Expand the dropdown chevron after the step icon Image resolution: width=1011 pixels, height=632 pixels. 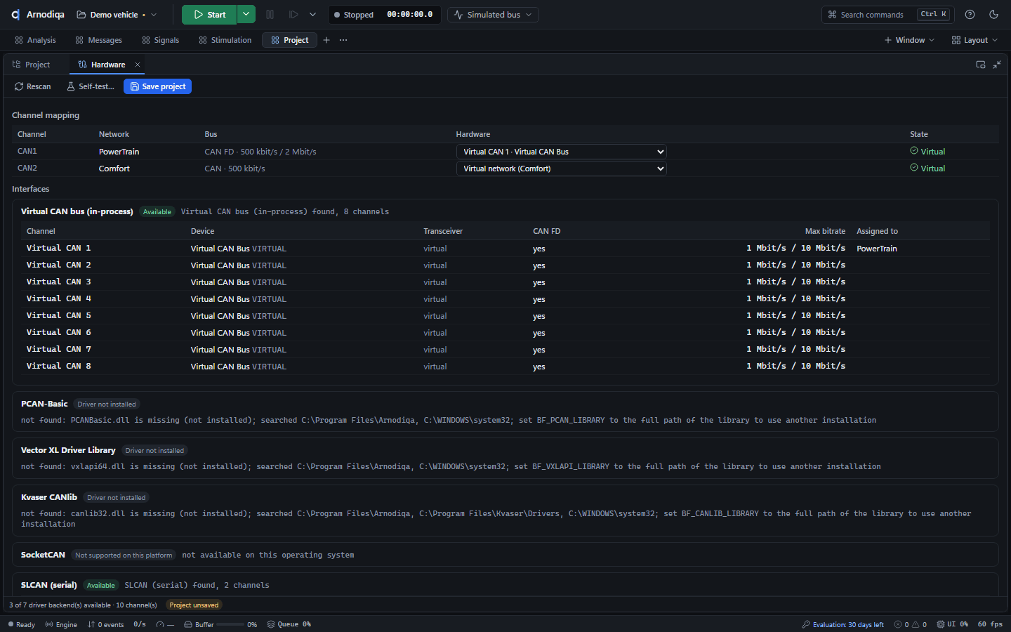[313, 15]
